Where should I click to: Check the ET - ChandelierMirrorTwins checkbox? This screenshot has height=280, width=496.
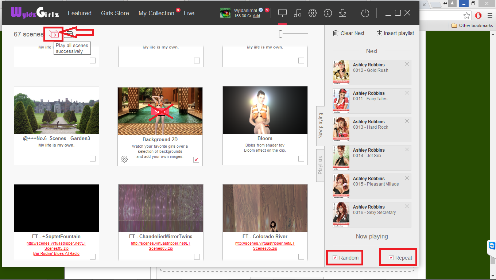(197, 257)
